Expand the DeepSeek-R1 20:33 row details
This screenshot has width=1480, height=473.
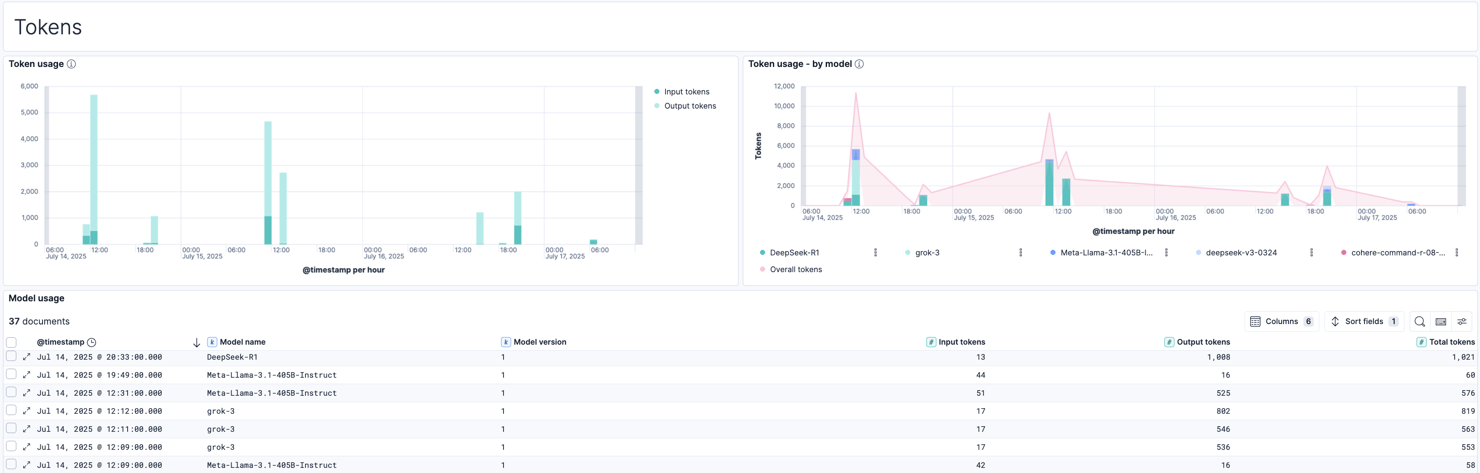[27, 357]
